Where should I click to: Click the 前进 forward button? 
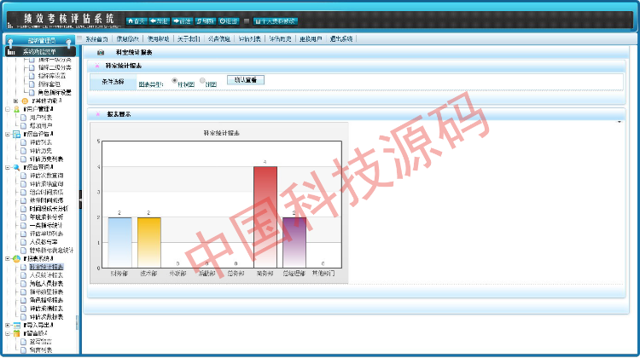click(x=182, y=21)
